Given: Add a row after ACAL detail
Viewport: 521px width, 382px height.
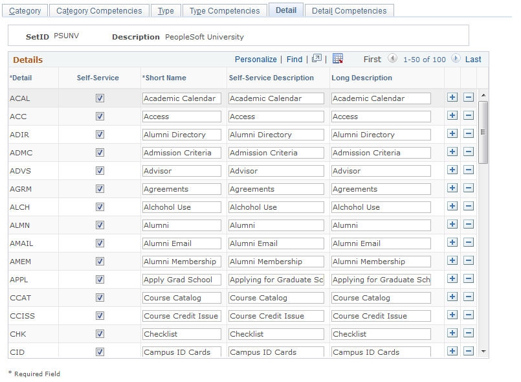Looking at the screenshot, I should 452,97.
